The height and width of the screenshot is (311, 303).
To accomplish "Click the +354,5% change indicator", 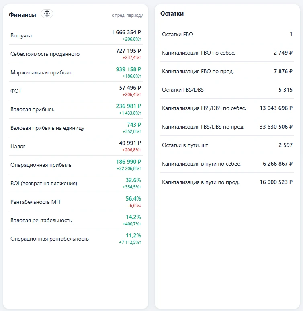I will coord(131,187).
